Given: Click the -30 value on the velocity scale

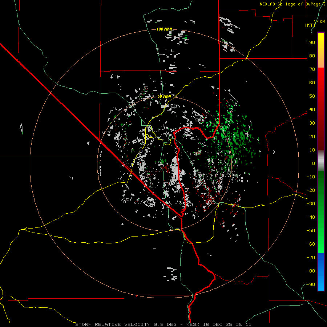Looking at the screenshot, I should click(x=311, y=204).
